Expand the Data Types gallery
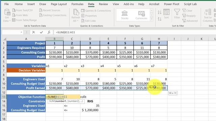Screen dimensions: 216x121 152,19
